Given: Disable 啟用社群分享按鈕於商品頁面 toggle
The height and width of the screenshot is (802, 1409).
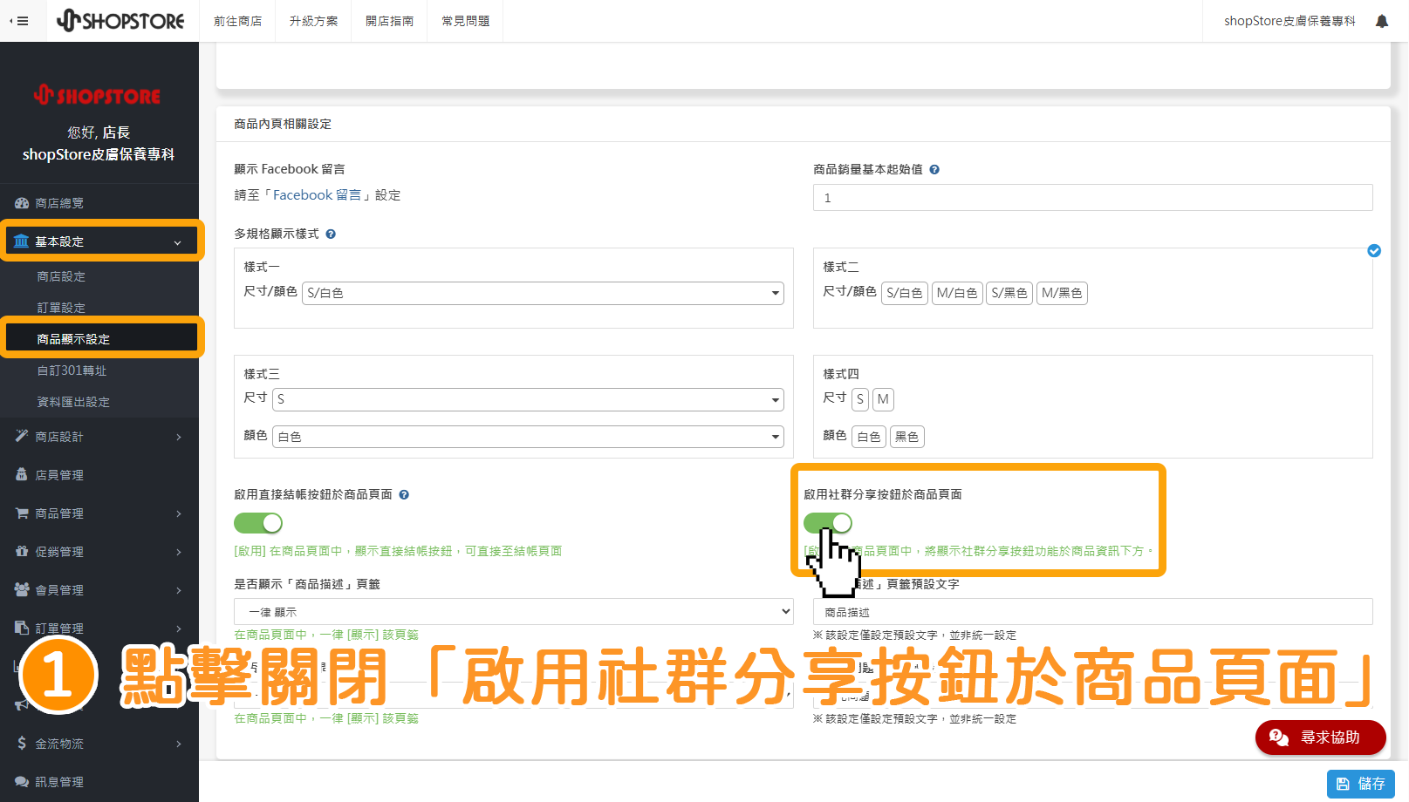Looking at the screenshot, I should pyautogui.click(x=827, y=523).
